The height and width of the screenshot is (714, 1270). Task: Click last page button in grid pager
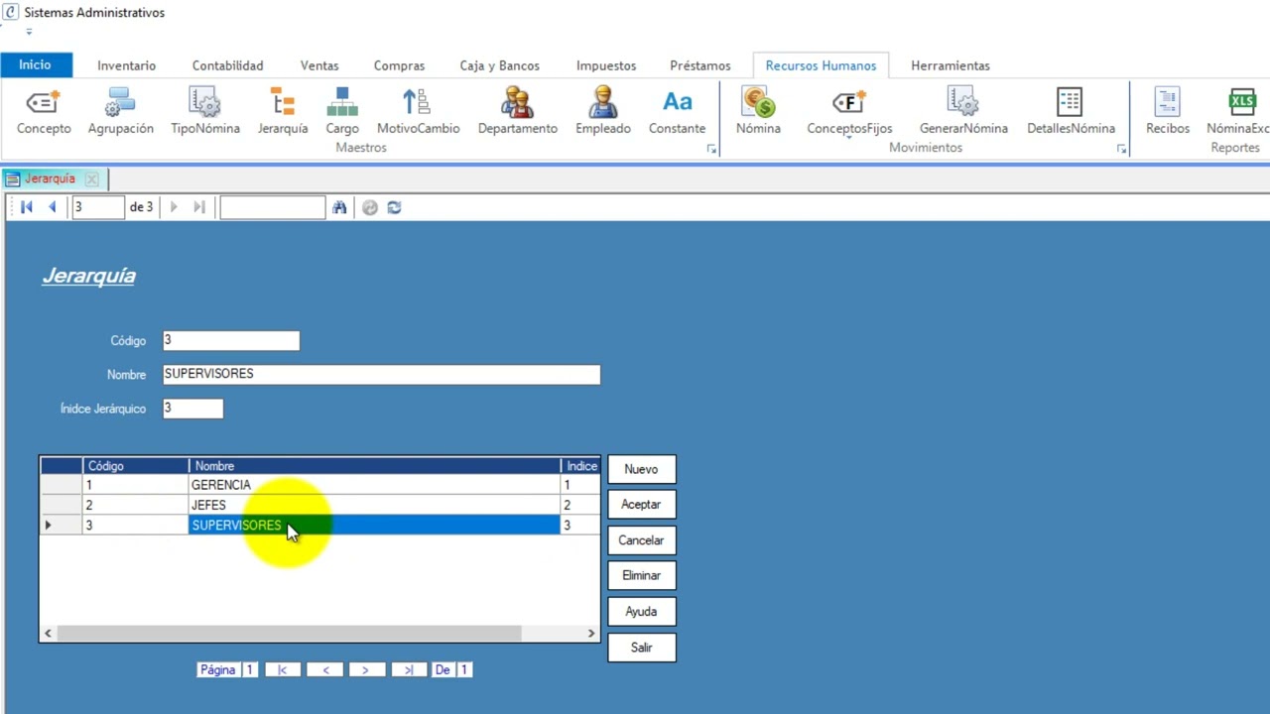[x=409, y=670]
